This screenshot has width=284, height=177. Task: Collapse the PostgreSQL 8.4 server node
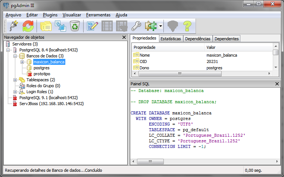(8, 50)
